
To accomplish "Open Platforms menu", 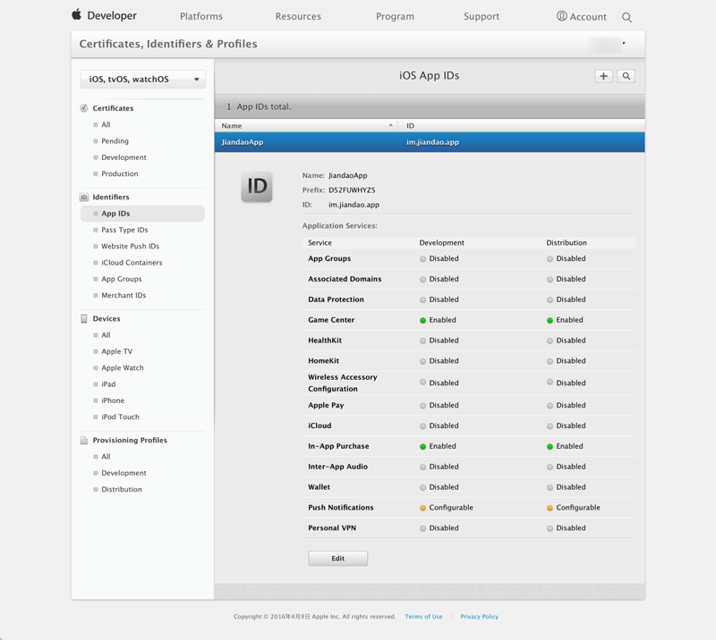I will pos(200,16).
